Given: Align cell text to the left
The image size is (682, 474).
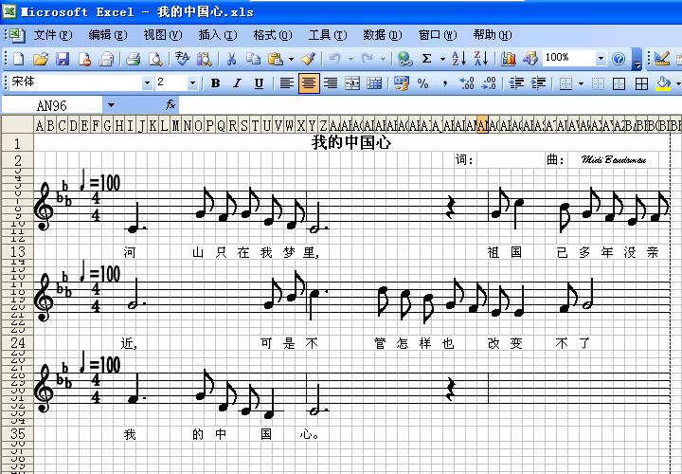Looking at the screenshot, I should coord(286,83).
